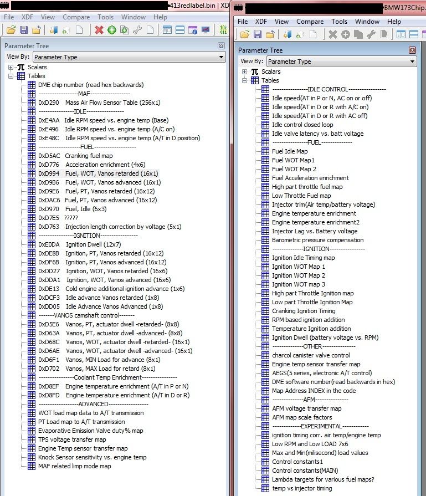Screen dimensions: 426x496
Task: Close the left Parameter Tree panel
Action: pyautogui.click(x=222, y=45)
